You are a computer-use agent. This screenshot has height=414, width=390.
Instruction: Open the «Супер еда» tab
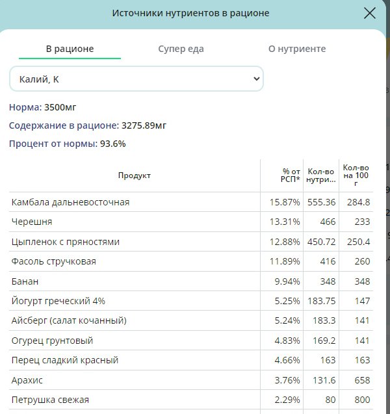[181, 49]
